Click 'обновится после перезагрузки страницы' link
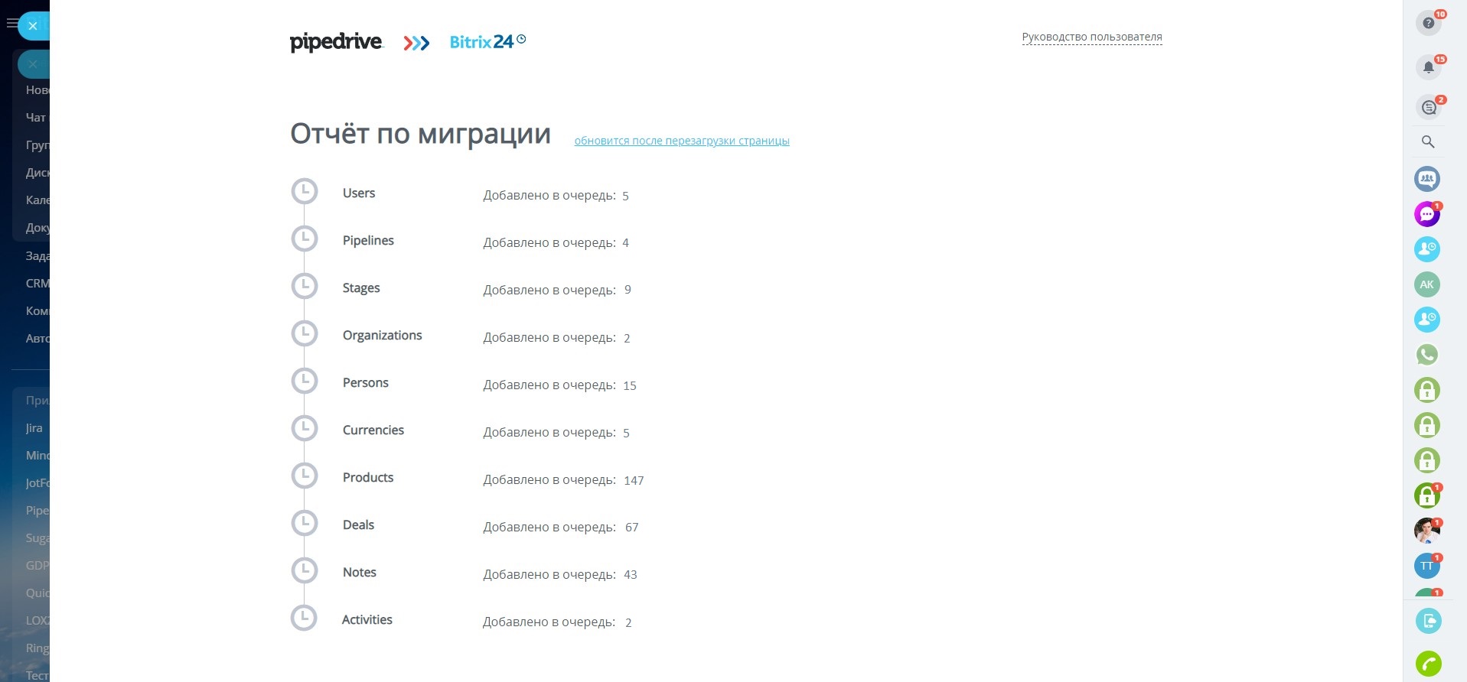The width and height of the screenshot is (1467, 682). (x=682, y=141)
